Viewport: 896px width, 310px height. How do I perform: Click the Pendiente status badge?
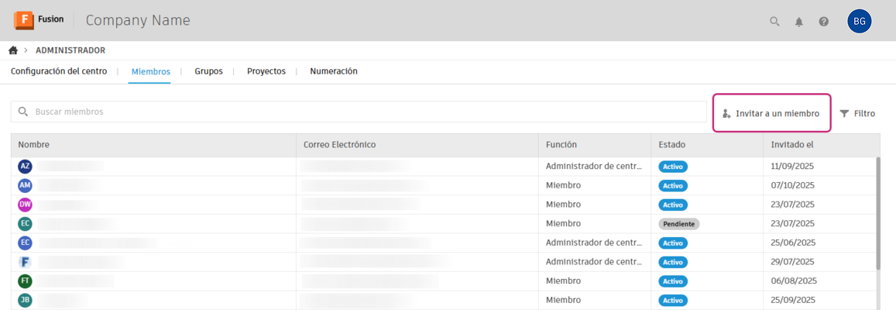(x=678, y=224)
